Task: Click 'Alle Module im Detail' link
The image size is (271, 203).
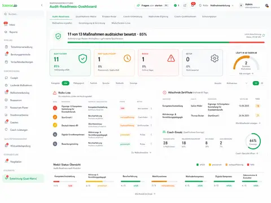Action: [145, 194]
